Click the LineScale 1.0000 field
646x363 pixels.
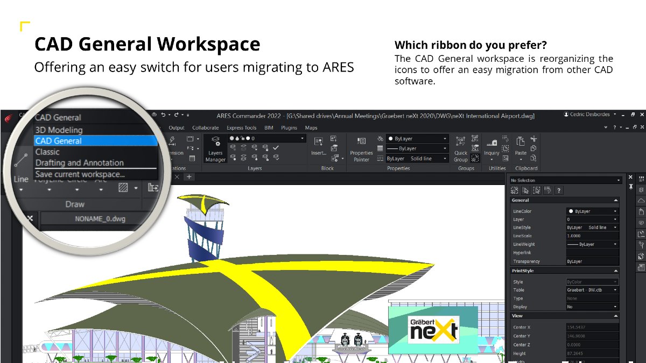click(592, 236)
